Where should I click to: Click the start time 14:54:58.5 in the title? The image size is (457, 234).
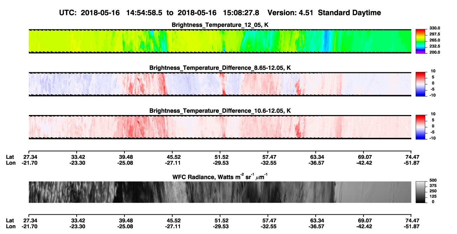pyautogui.click(x=143, y=13)
